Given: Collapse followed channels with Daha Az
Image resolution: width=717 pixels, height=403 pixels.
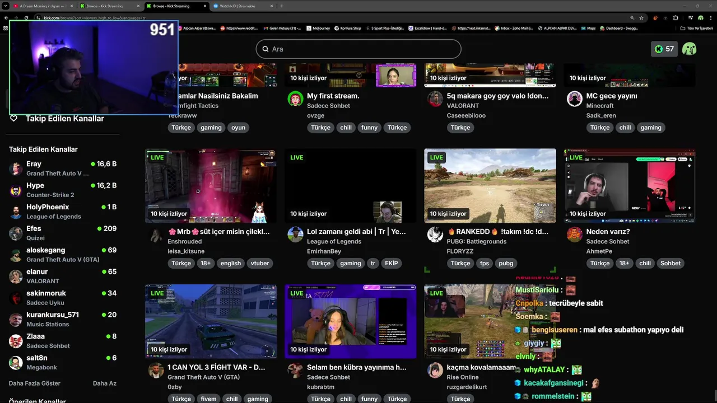Looking at the screenshot, I should point(105,383).
